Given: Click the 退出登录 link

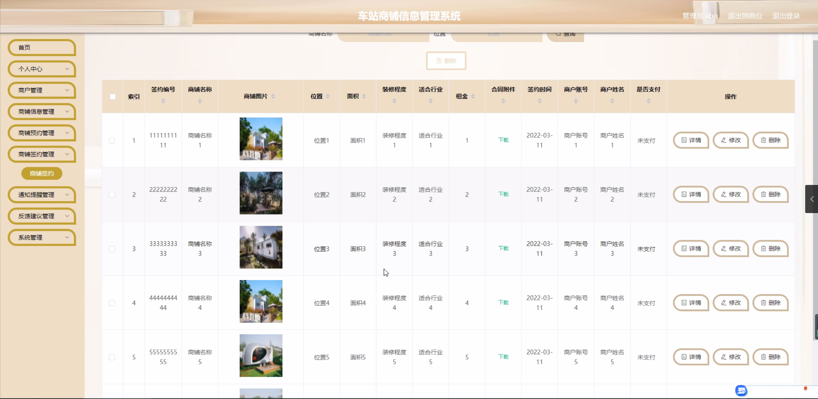Looking at the screenshot, I should 786,16.
